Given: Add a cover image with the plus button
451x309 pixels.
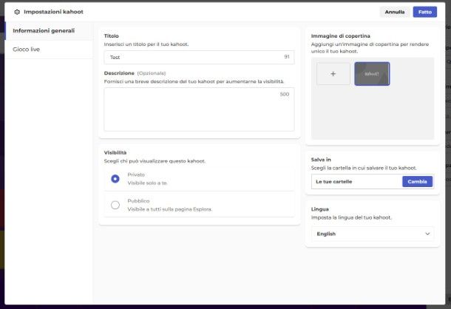Looking at the screenshot, I should pos(333,74).
